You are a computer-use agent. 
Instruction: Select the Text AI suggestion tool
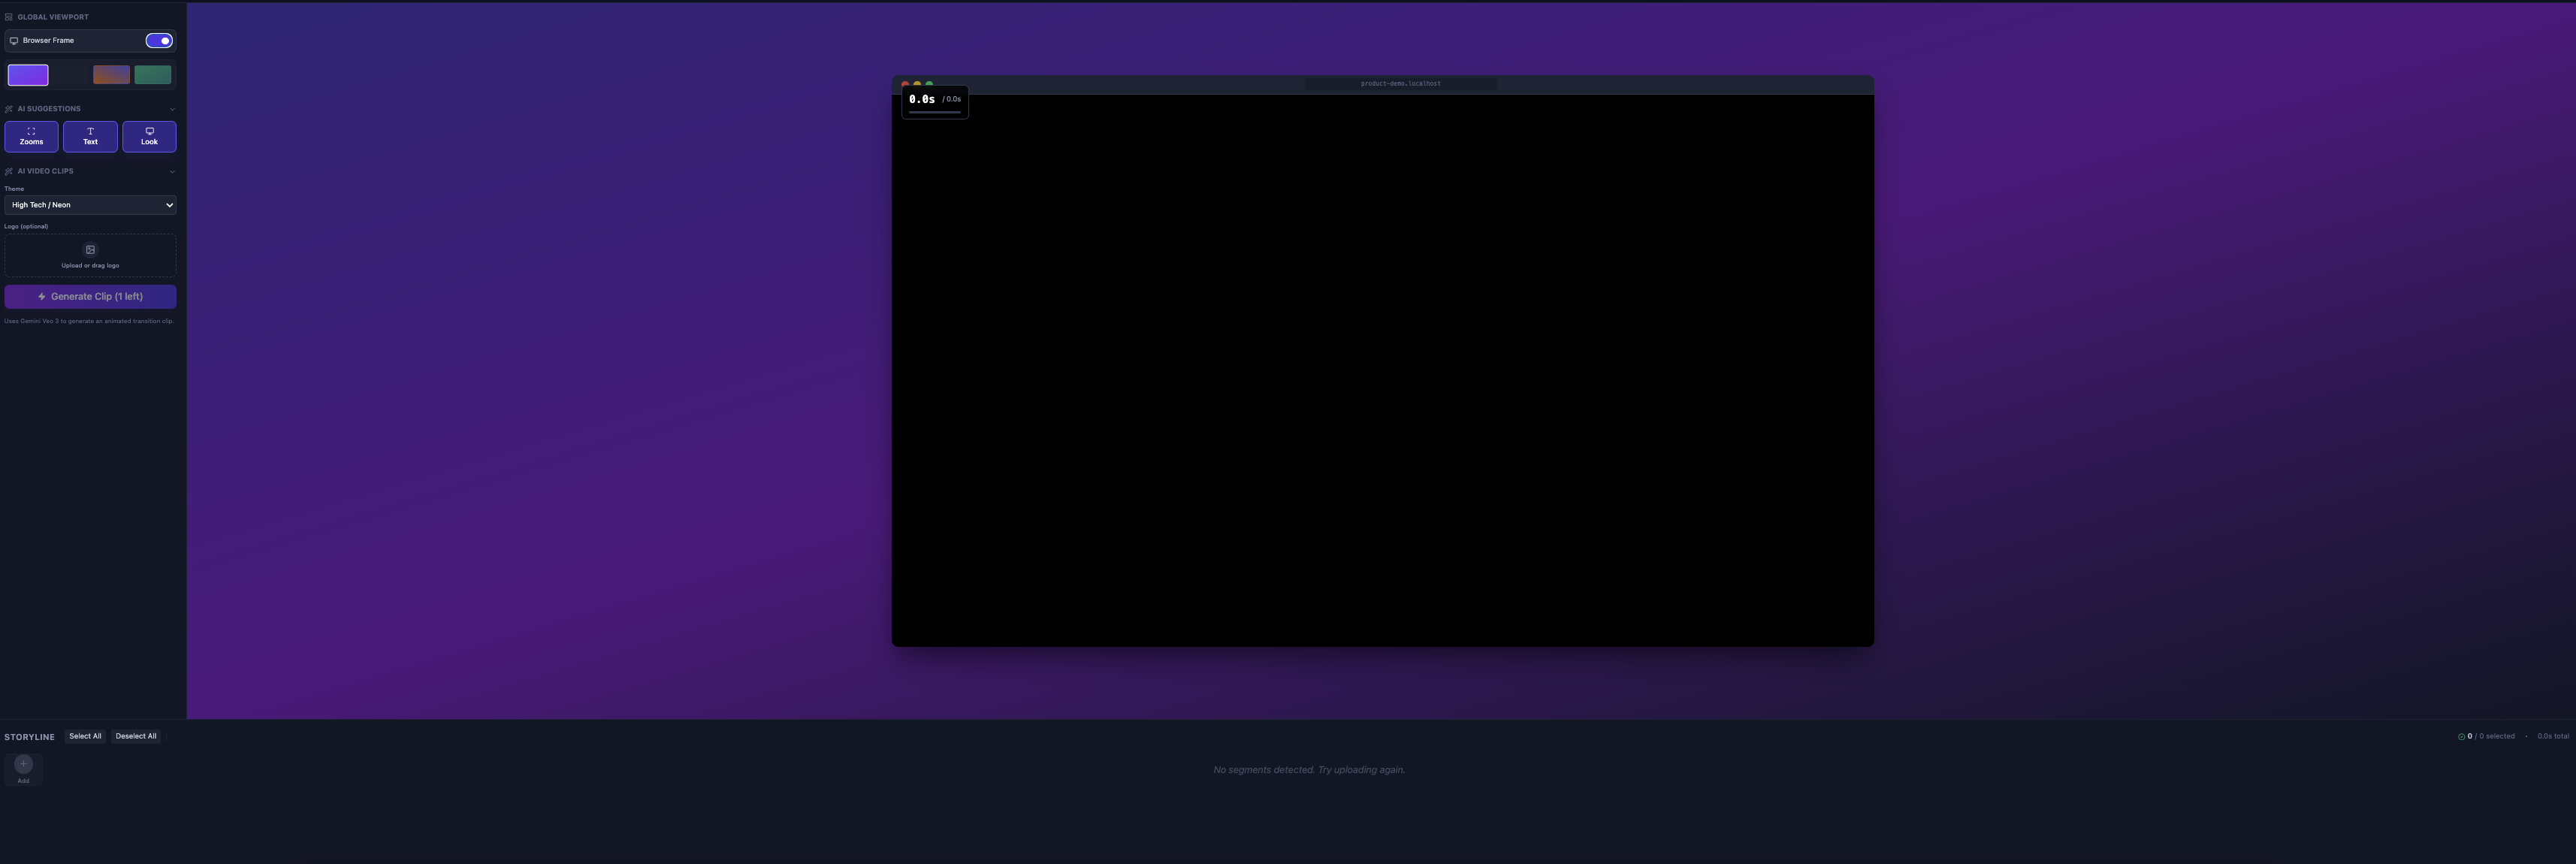click(x=90, y=136)
